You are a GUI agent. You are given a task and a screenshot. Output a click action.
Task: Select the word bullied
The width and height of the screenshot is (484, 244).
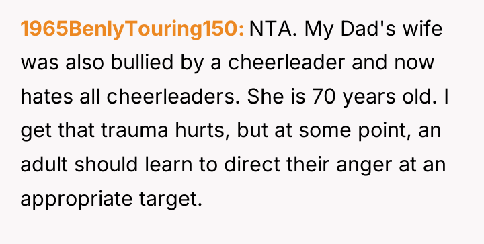142,63
